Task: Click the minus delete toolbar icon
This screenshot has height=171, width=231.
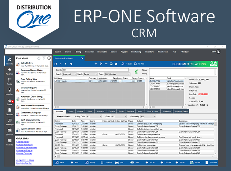Action: tap(106, 64)
